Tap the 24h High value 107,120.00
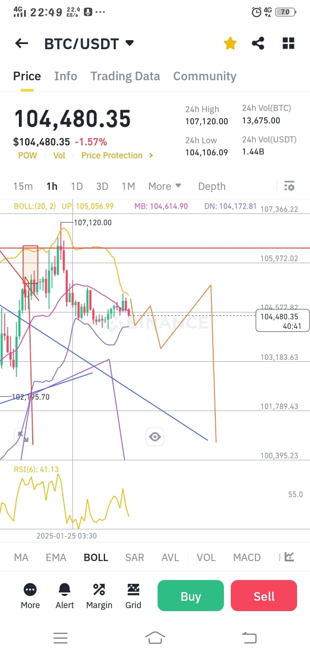The image size is (310, 656). [207, 122]
